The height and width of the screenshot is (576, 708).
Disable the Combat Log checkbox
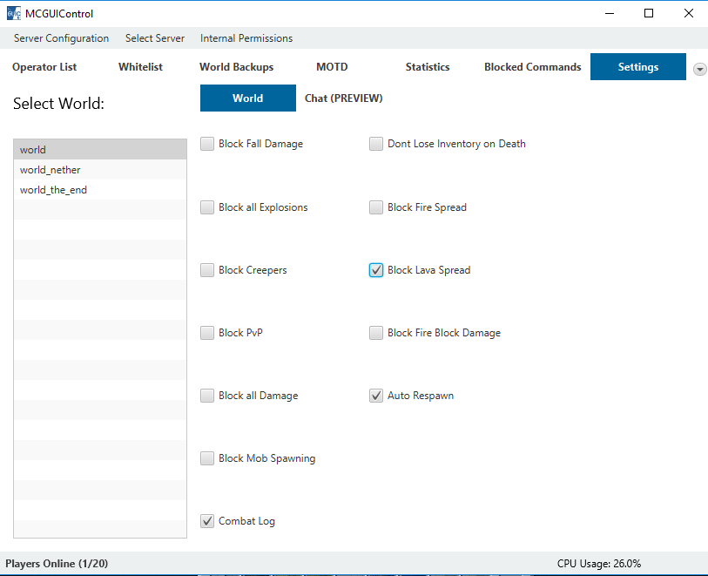click(x=207, y=521)
